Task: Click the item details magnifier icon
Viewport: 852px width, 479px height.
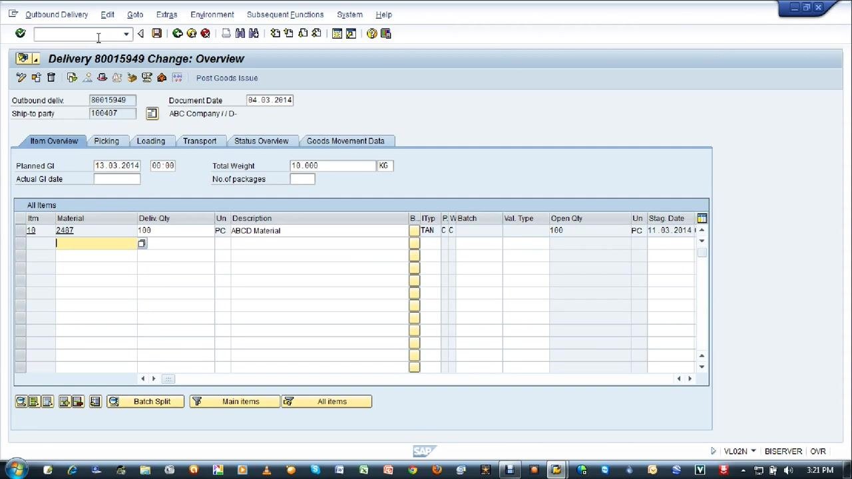Action: point(21,401)
